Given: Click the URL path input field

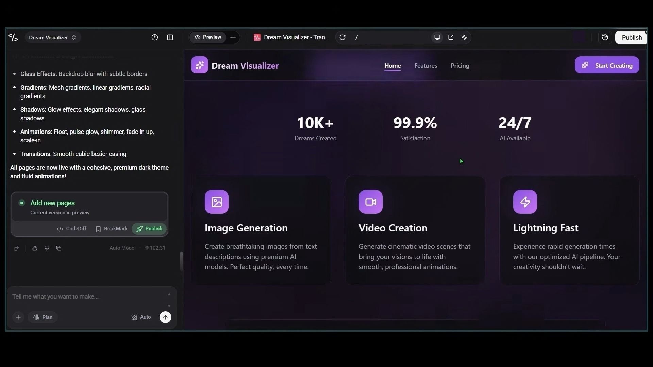Looking at the screenshot, I should pos(390,37).
